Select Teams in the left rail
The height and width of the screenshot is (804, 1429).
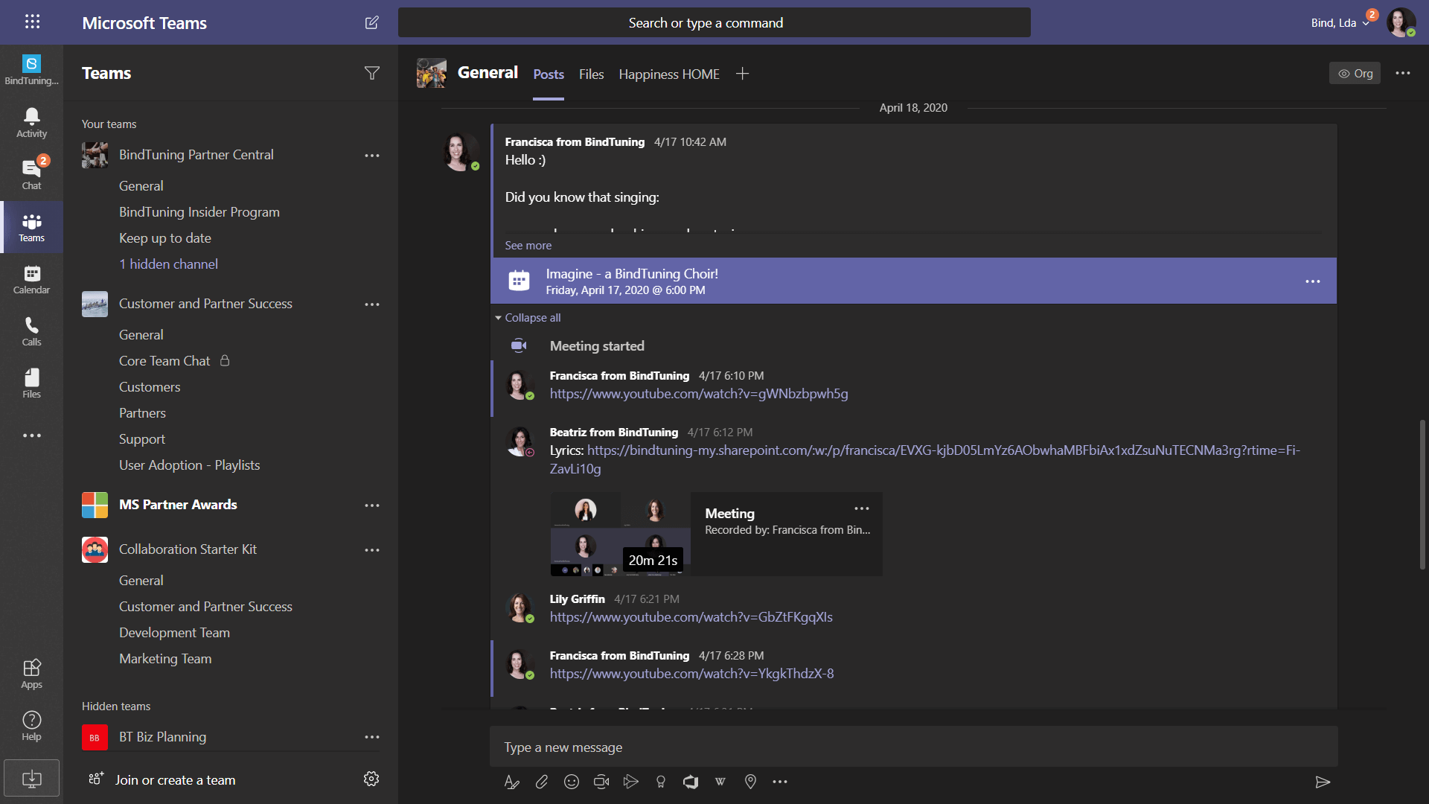(x=31, y=227)
